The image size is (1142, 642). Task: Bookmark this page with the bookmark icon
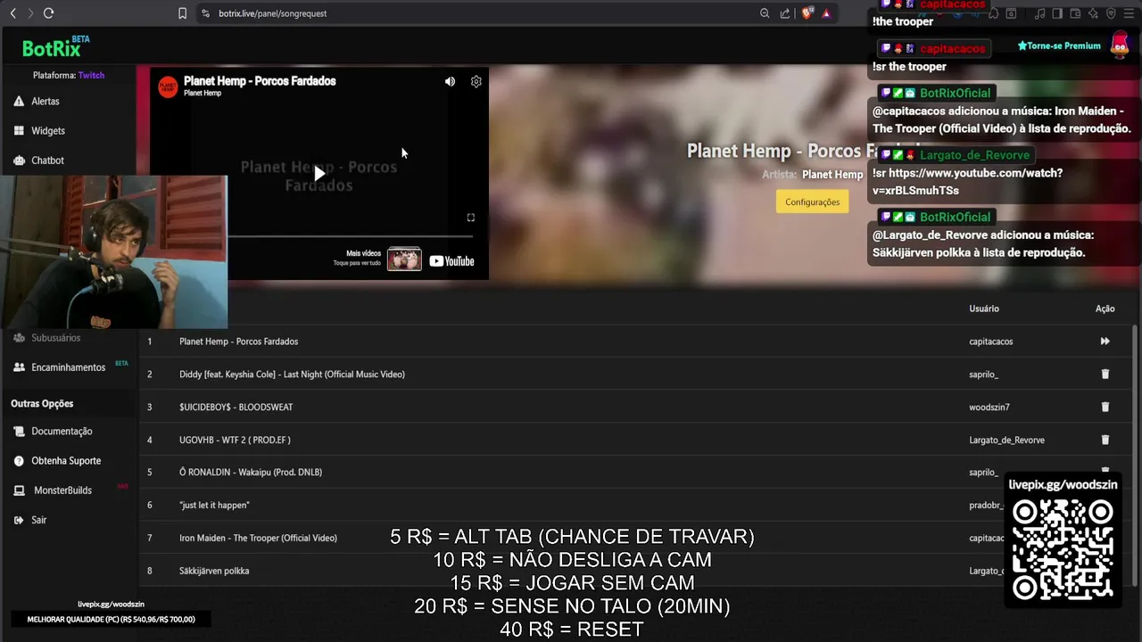(183, 13)
